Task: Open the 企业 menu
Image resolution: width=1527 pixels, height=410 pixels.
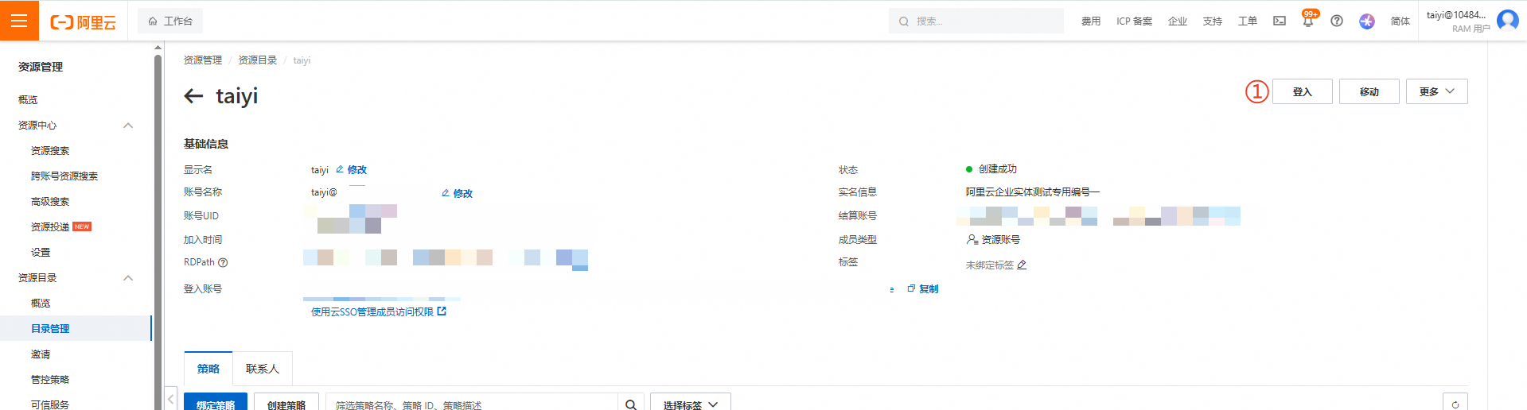Action: click(1178, 21)
